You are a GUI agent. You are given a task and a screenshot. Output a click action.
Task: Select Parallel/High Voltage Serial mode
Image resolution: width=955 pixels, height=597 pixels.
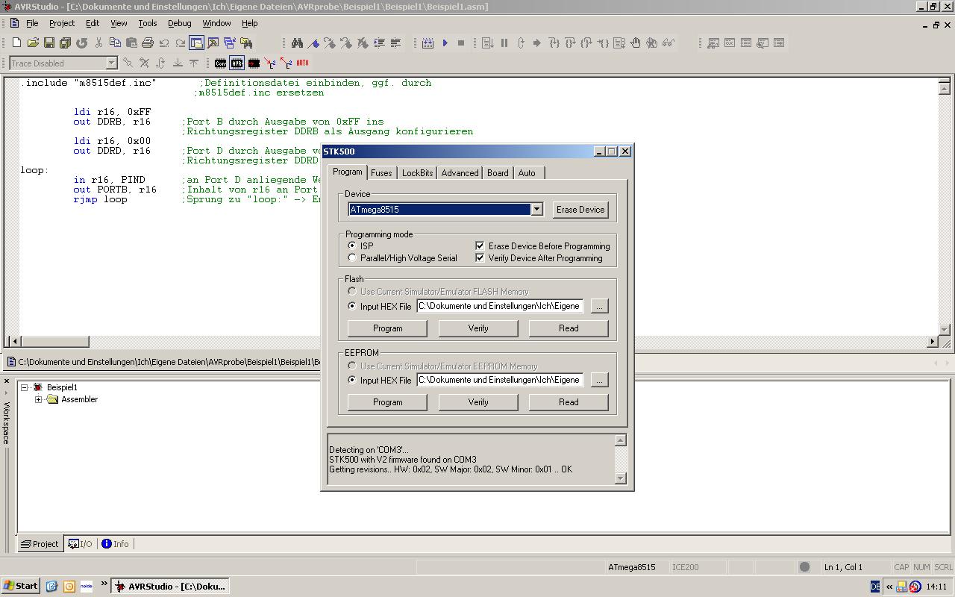click(x=352, y=258)
